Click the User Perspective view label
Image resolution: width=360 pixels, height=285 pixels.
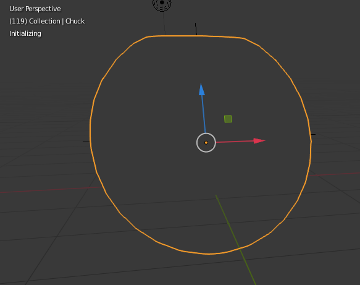35,9
